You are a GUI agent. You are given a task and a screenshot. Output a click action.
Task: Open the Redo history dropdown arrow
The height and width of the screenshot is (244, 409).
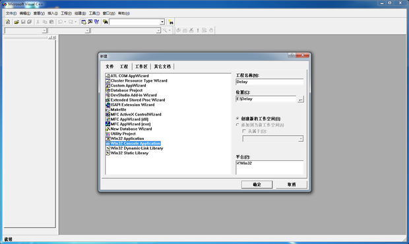[76, 22]
